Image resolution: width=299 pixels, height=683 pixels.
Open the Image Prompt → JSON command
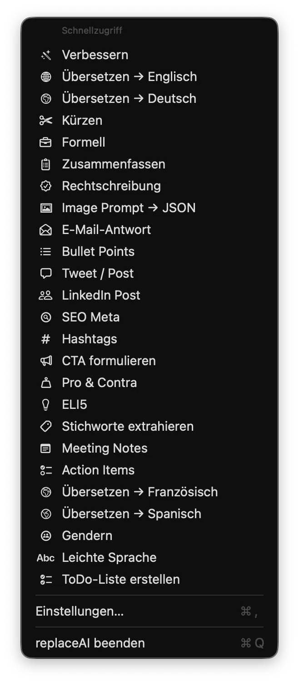pos(129,208)
